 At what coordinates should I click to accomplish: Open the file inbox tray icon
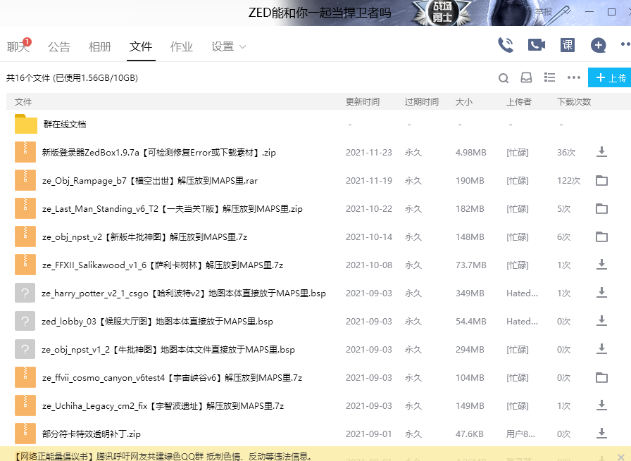(526, 78)
